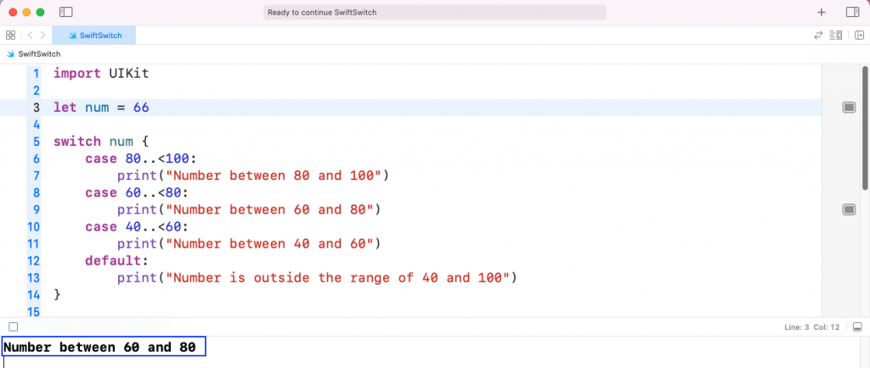Toggle the navigator sidebar icon

coord(66,12)
